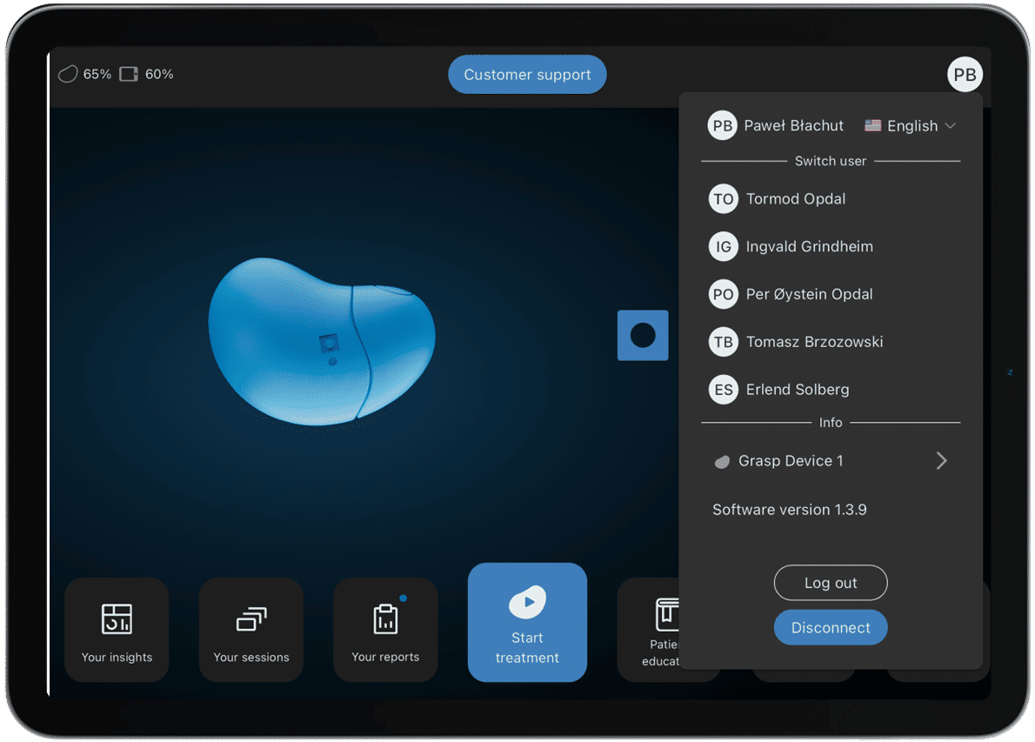This screenshot has width=1035, height=742.
Task: Click the 65% device battery value
Action: [97, 74]
